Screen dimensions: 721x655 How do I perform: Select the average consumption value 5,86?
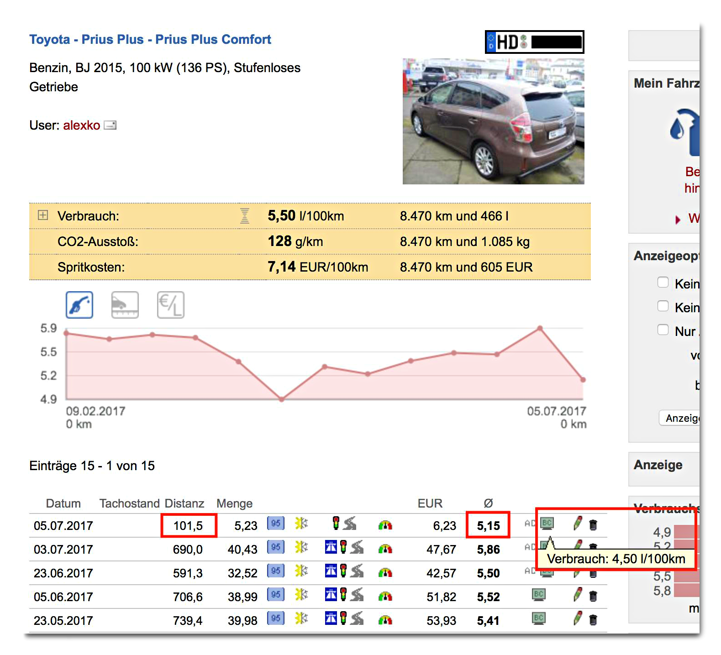click(489, 549)
